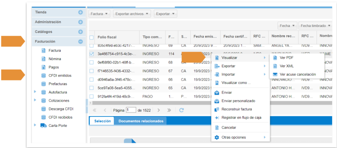Click the Pagos dollar document icon

tap(44, 67)
